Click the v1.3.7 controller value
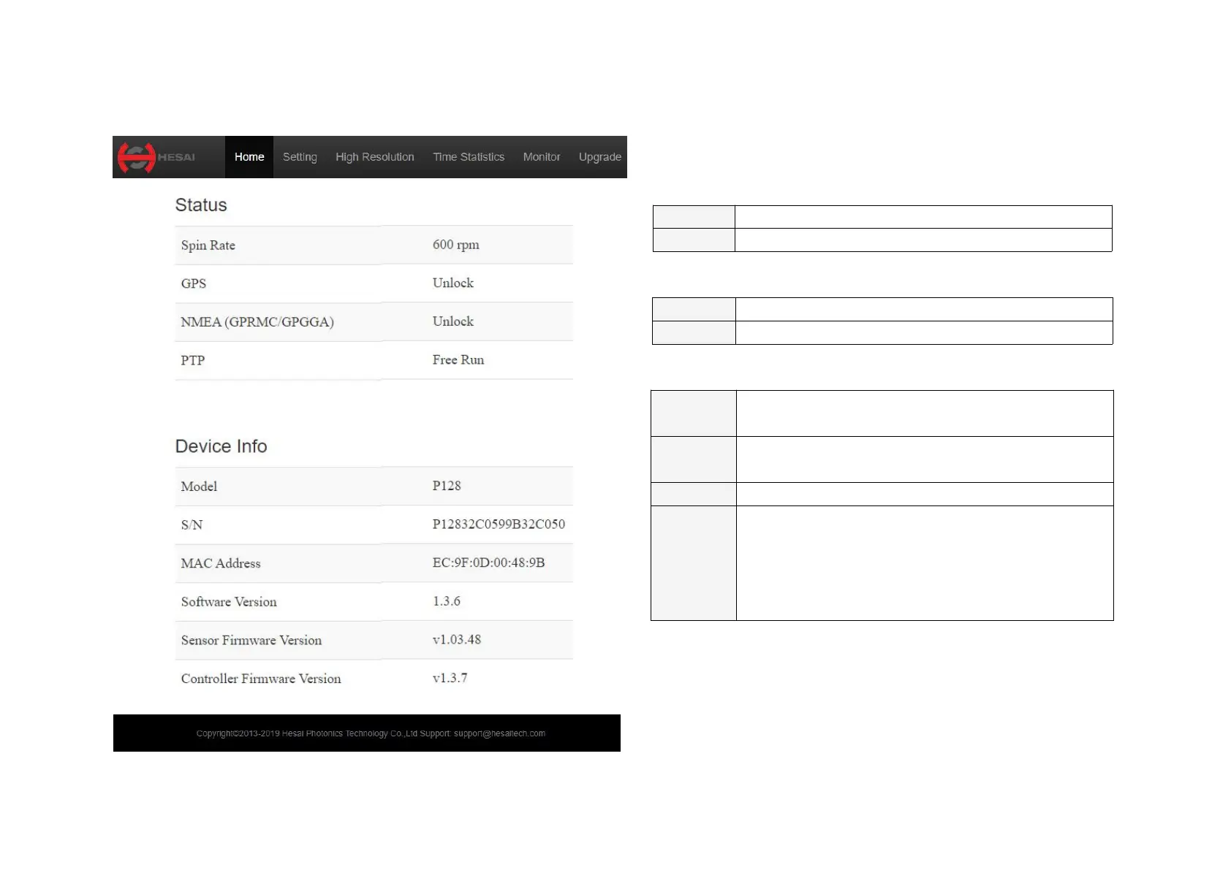Viewport: 1231px width, 870px height. pyautogui.click(x=450, y=678)
